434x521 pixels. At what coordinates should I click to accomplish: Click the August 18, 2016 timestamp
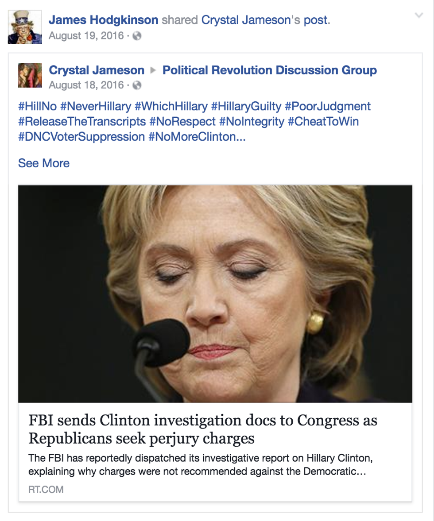86,85
